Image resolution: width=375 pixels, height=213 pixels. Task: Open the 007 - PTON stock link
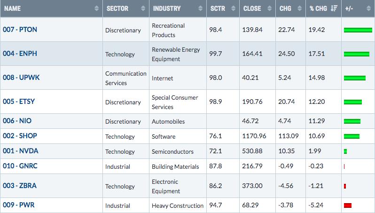point(20,30)
